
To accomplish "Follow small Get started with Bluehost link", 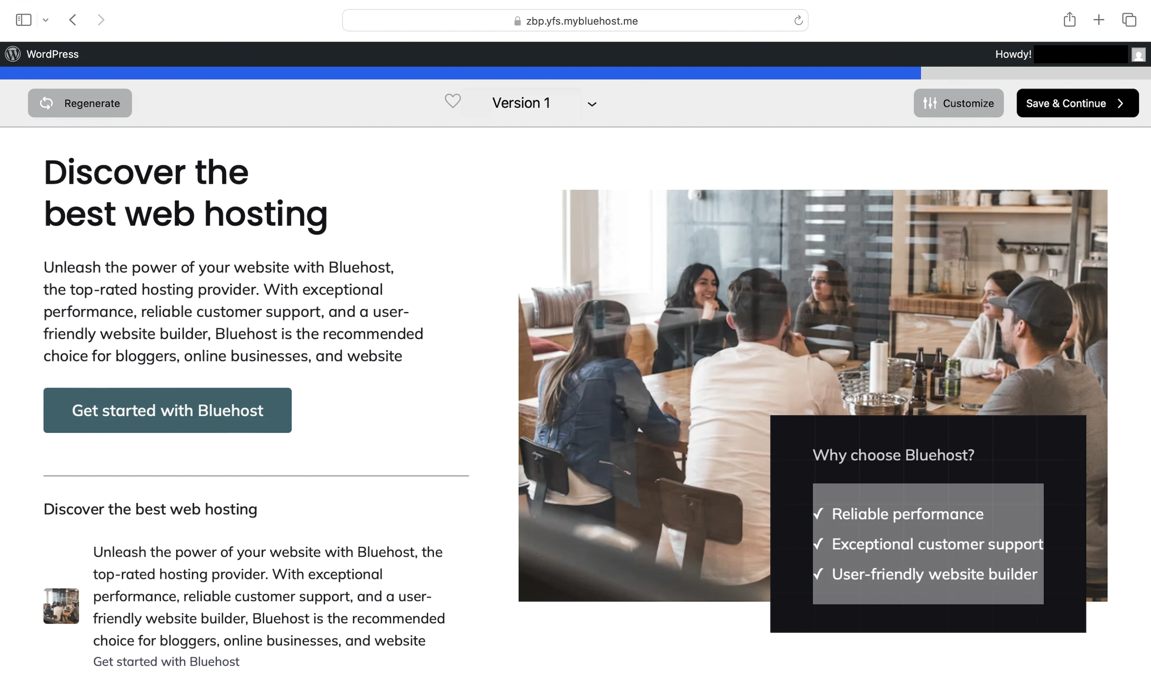I will tap(166, 661).
